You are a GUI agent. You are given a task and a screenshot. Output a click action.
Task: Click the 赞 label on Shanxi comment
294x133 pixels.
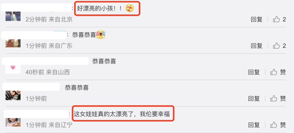coord(283,72)
